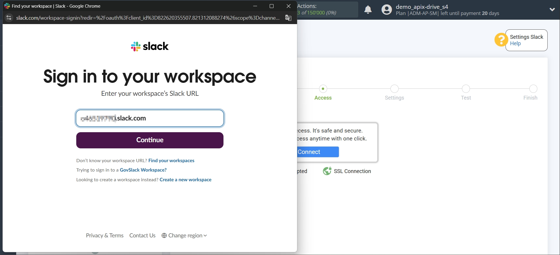Click the blue Connect button
This screenshot has height=255, width=560.
318,152
